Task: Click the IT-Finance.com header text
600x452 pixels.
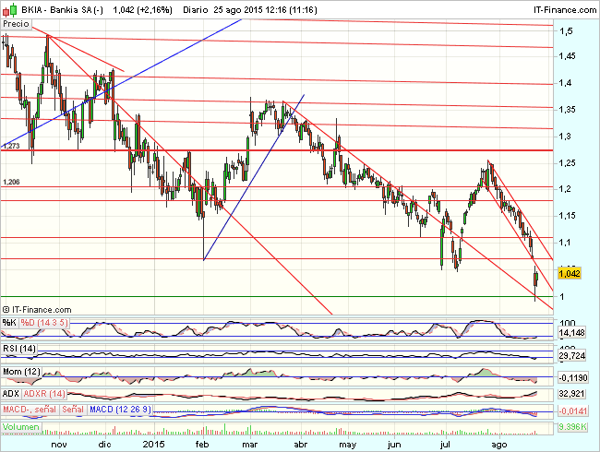Action: tap(565, 10)
